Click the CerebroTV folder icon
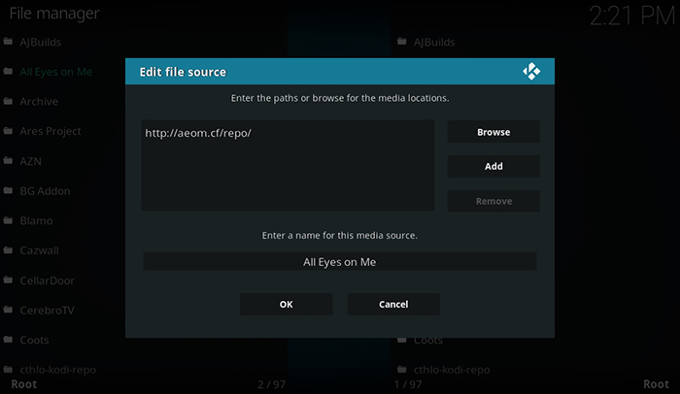Image resolution: width=680 pixels, height=394 pixels. 8,310
